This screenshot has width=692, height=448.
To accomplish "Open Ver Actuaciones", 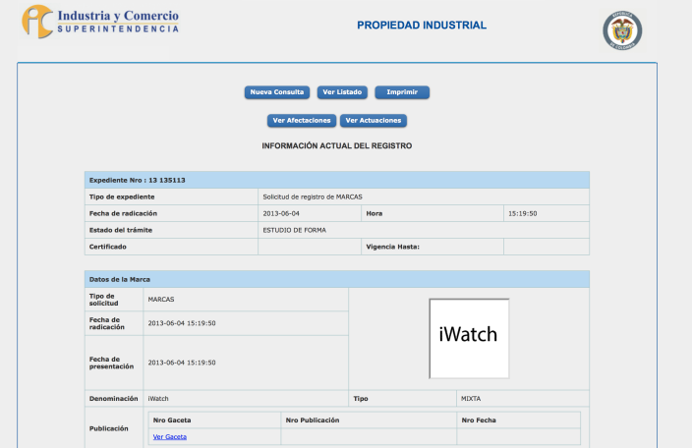I will (x=374, y=121).
